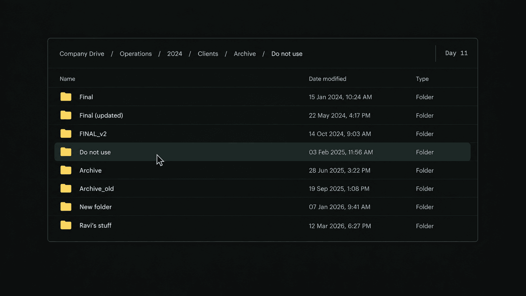This screenshot has height=296, width=526.
Task: Select the Archive_old folder icon
Action: 66,188
